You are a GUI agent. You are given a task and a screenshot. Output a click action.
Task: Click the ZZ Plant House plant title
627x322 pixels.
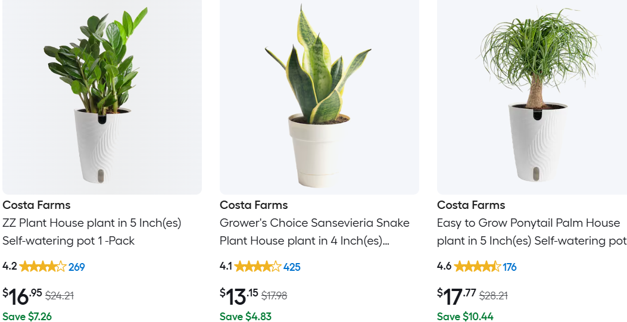click(x=92, y=232)
